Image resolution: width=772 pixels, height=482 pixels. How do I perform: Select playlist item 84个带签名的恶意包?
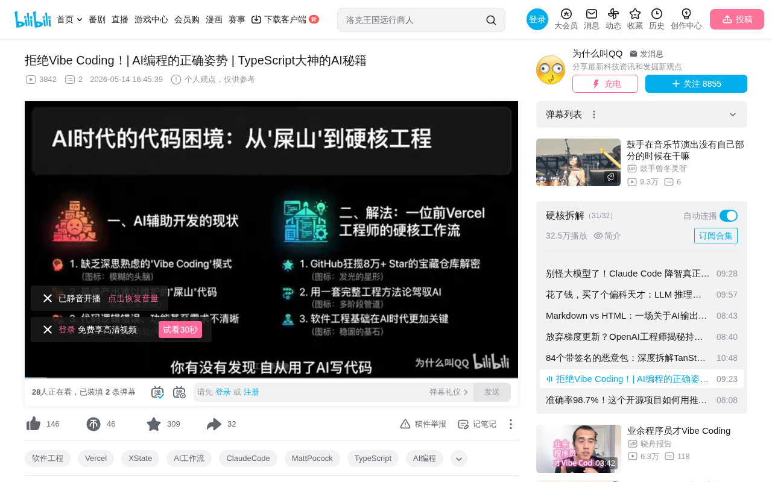[642, 358]
